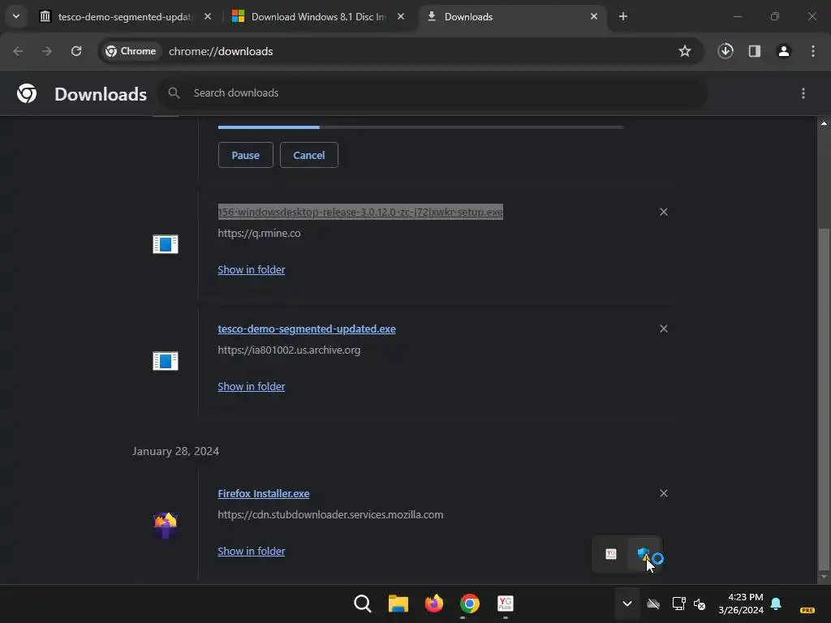Click the https://q.rmine.co source URL
The image size is (831, 623).
259,233
